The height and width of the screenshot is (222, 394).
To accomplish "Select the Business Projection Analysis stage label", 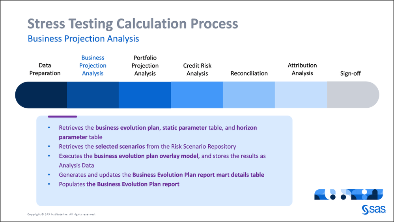I will (x=93, y=65).
